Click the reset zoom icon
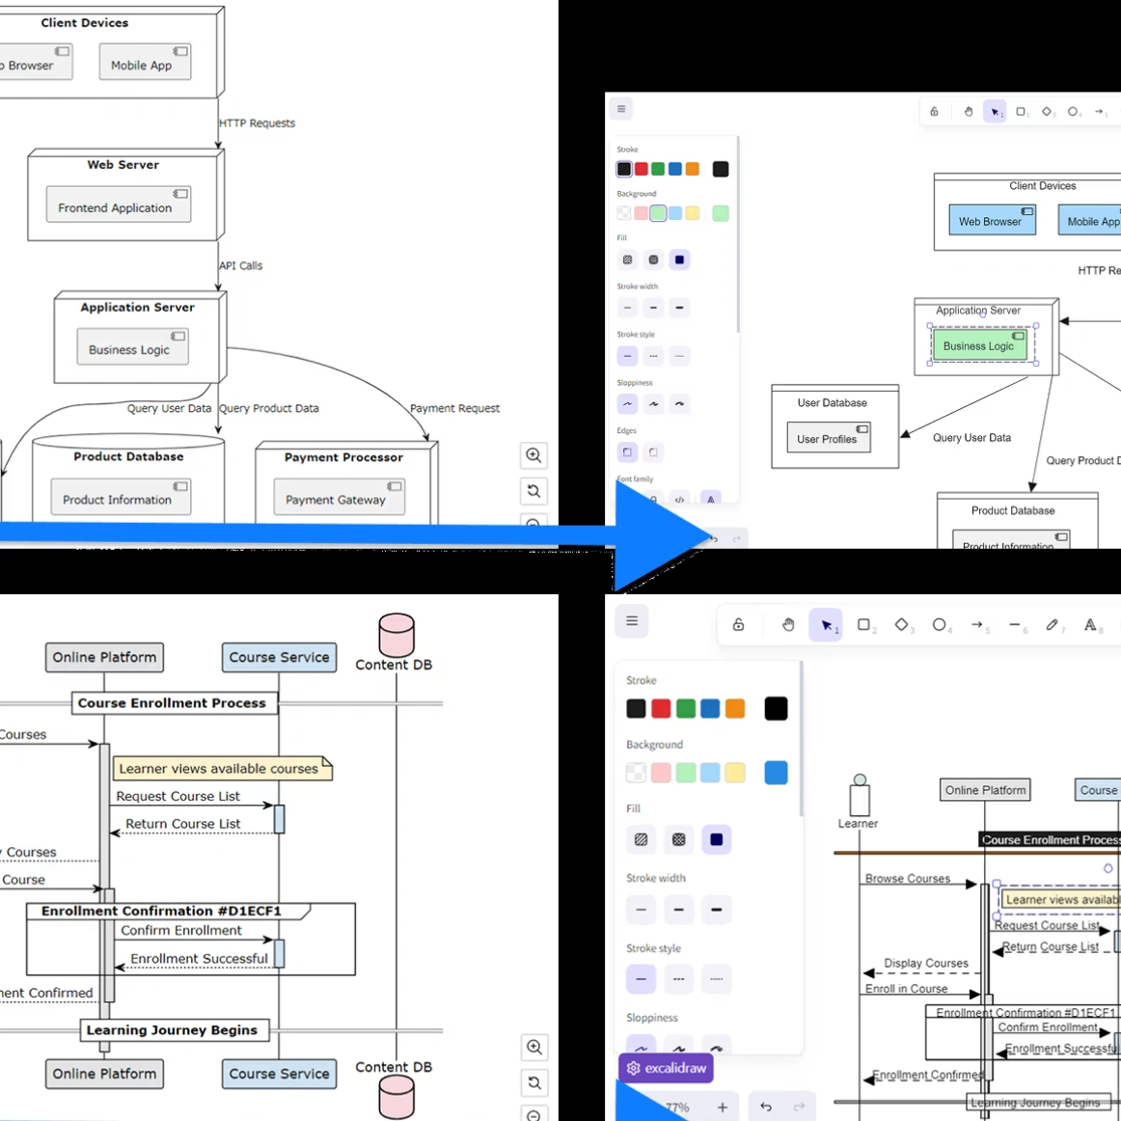Viewport: 1121px width, 1121px height. tap(534, 1082)
